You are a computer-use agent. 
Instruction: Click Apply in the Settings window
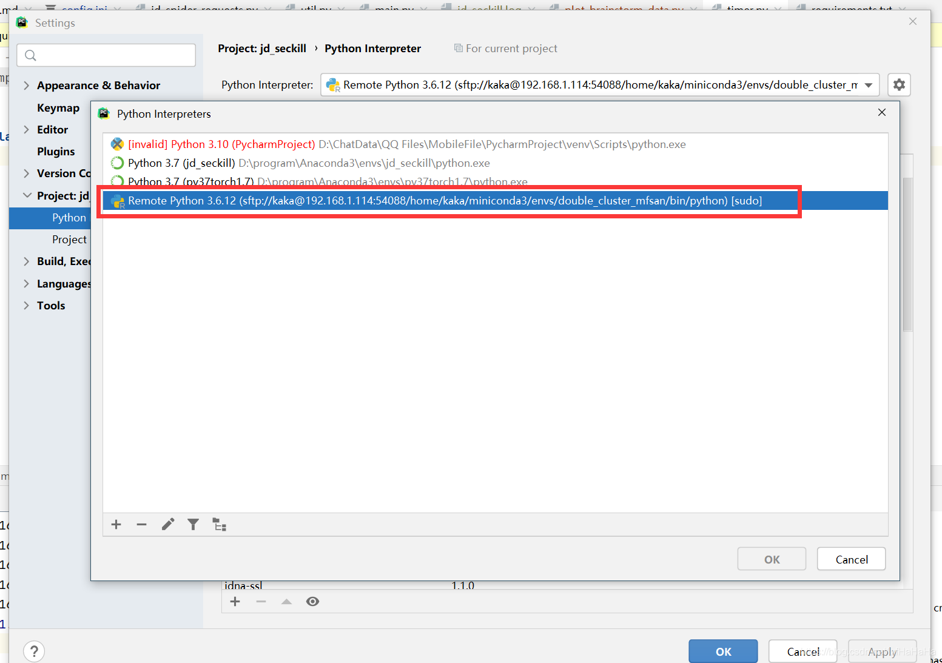coord(882,651)
